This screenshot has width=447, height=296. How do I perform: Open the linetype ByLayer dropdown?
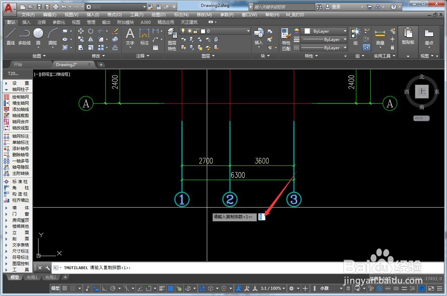324,48
